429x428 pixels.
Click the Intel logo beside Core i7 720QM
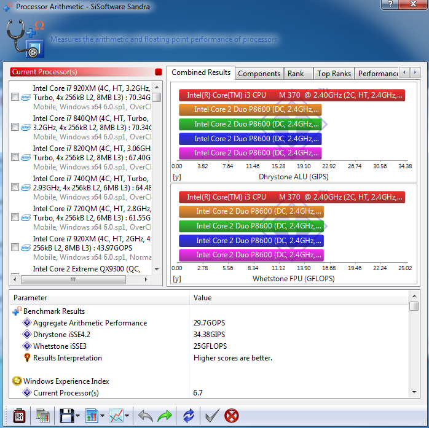point(26,217)
